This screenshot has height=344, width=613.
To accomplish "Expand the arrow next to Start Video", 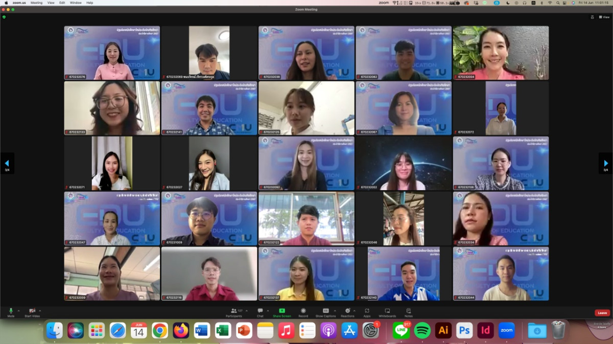I will tap(40, 310).
